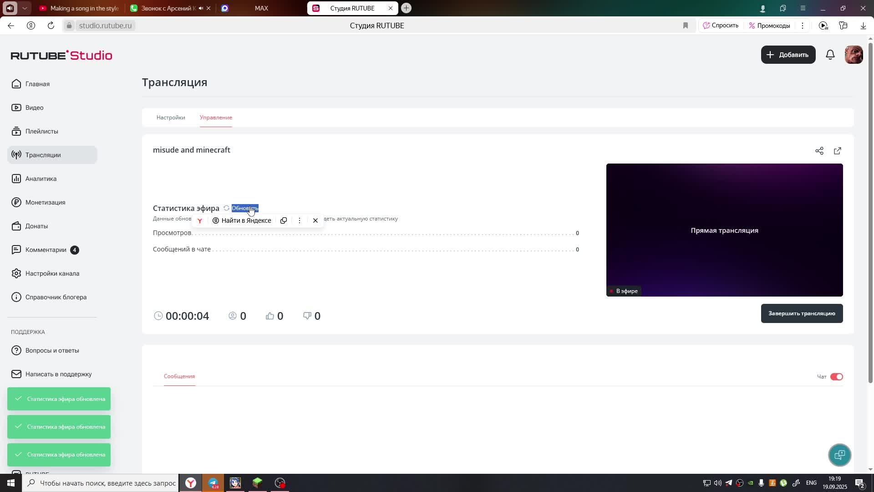Refresh stats with the circular arrow near Статистика эфира
874x492 pixels.
point(226,208)
